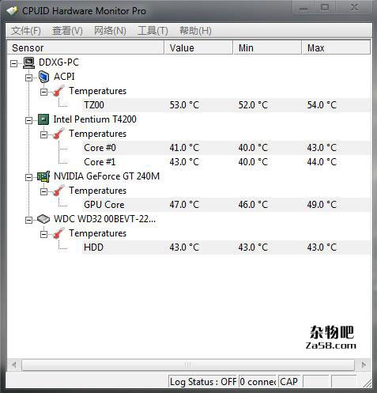Viewport: 377px width, 393px height.
Task: Click the Max column header
Action: point(337,47)
